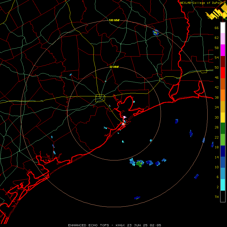Click the ENHANCED ECHO TOPS title text
This screenshot has height=227, width=227.
(x=89, y=225)
